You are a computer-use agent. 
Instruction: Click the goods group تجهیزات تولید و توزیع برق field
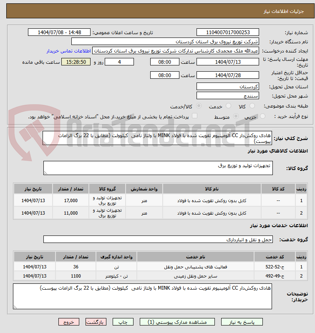[158, 168]
